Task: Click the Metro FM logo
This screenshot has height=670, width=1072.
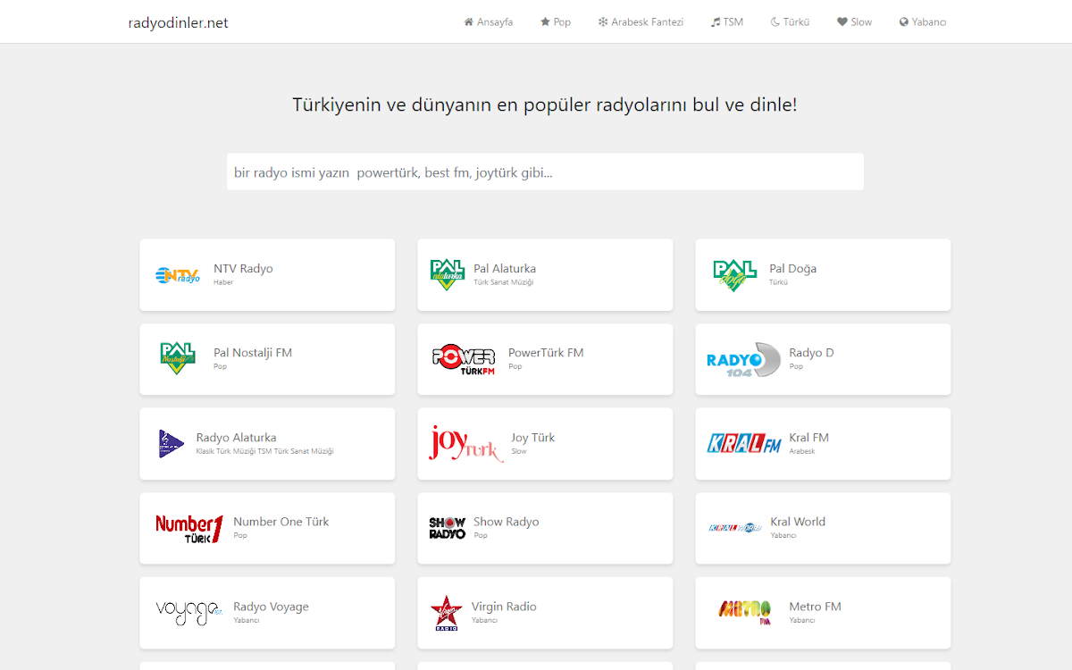Action: pyautogui.click(x=745, y=613)
